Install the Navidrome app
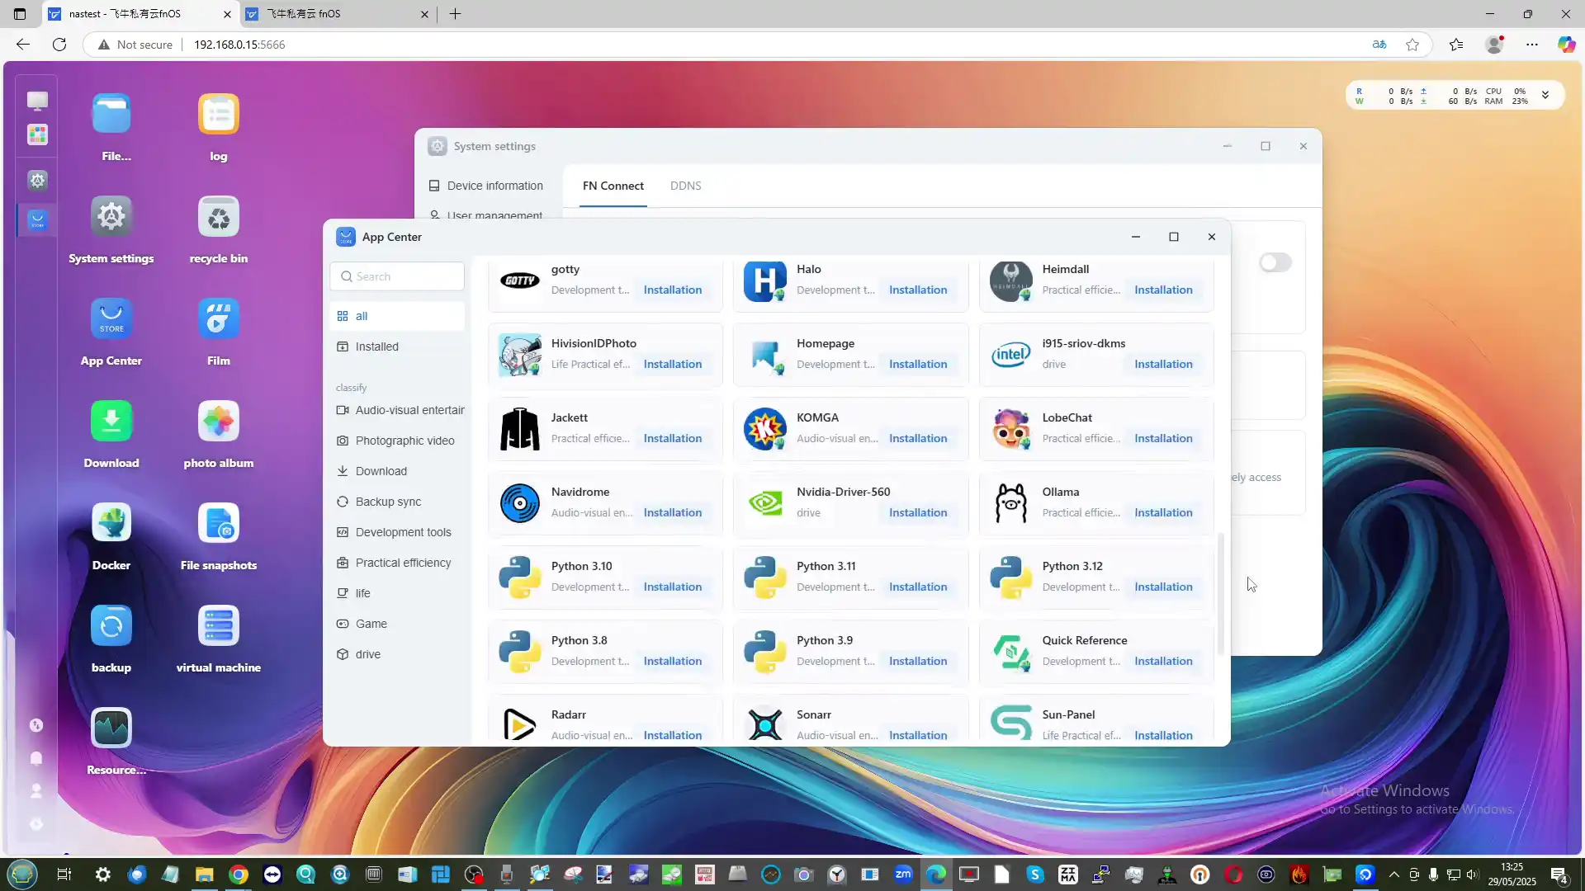The image size is (1585, 891). 673,512
